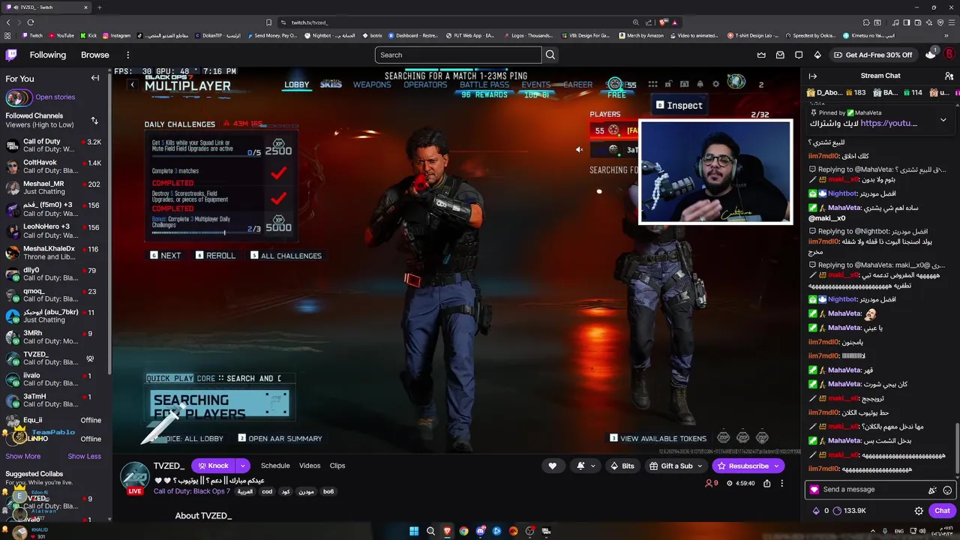Open the Twitch home logo
960x540 pixels.
coord(11,55)
